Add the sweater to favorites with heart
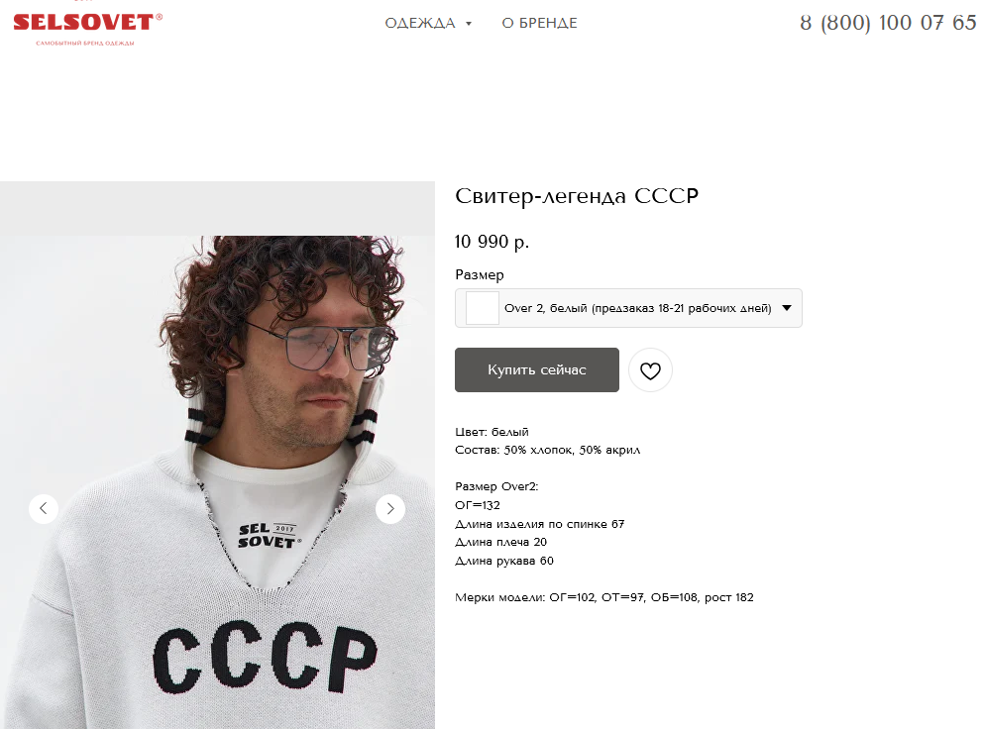985x729 pixels. (650, 370)
